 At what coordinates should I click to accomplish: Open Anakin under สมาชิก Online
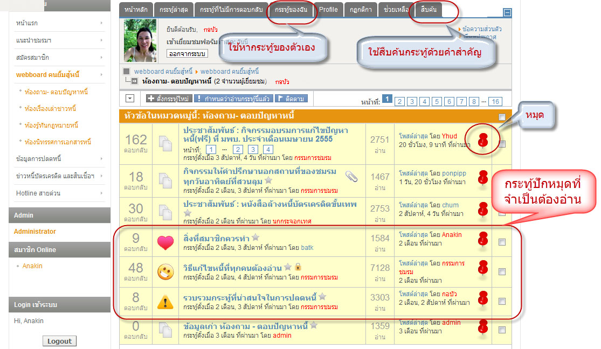point(32,266)
